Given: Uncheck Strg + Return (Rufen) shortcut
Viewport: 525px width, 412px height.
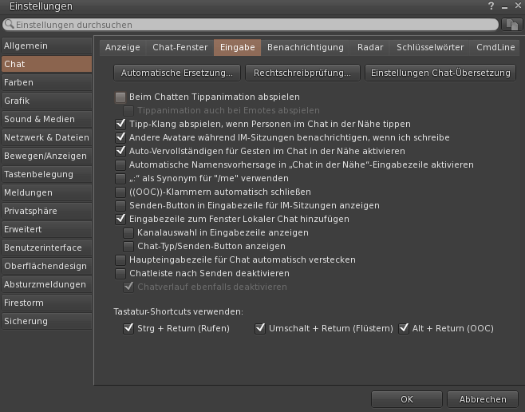Looking at the screenshot, I should (x=128, y=328).
